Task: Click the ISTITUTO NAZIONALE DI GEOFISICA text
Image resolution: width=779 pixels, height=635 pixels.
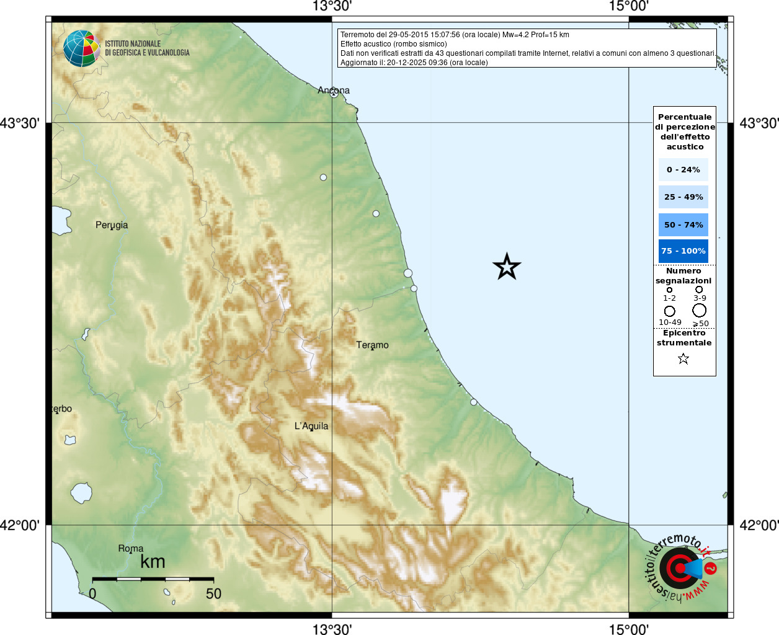Action: 147,48
